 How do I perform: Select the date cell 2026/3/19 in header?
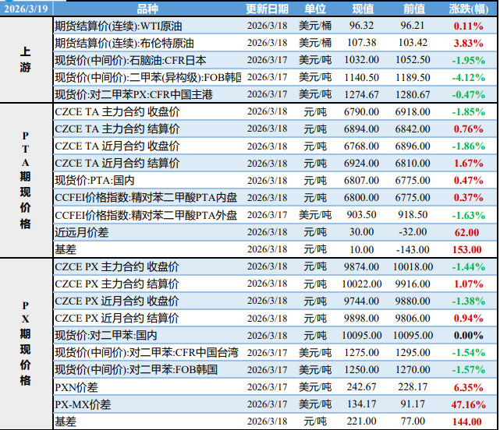(x=27, y=9)
